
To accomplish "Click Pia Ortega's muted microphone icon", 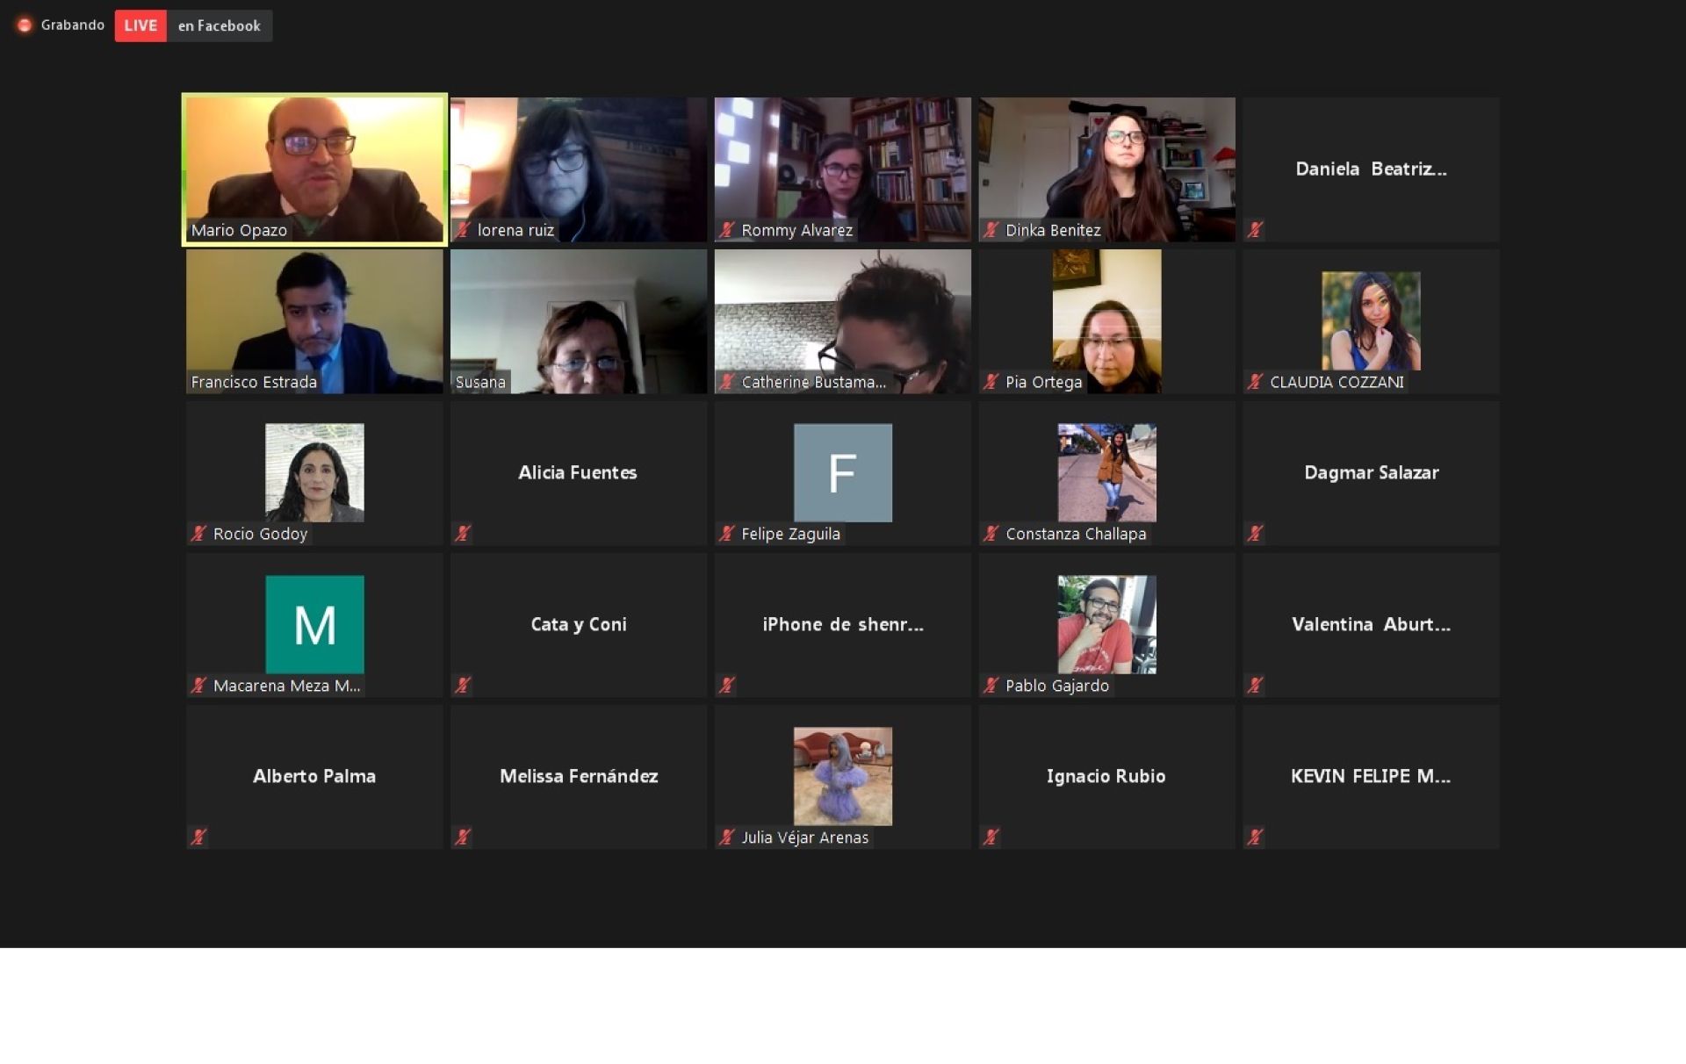I will pyautogui.click(x=991, y=382).
